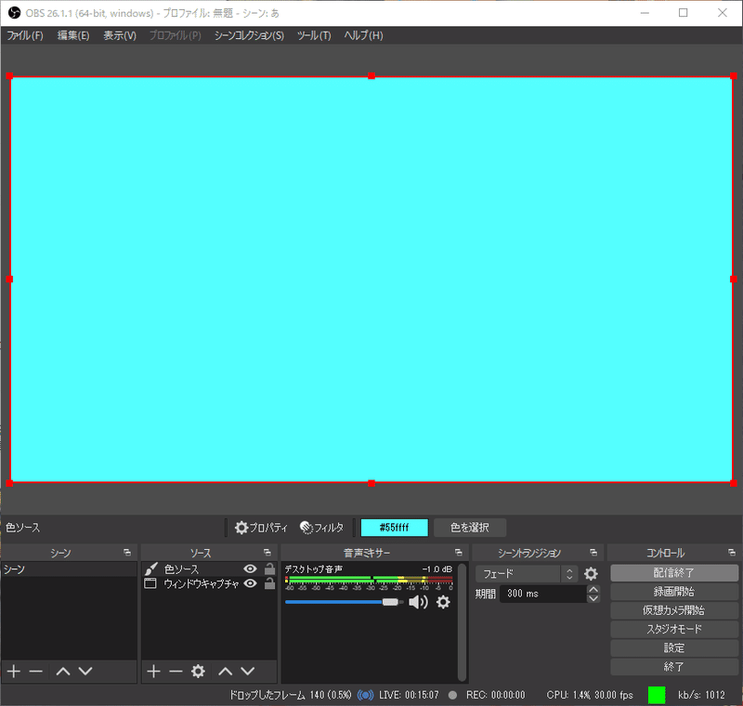Image resolution: width=743 pixels, height=706 pixels.
Task: Lock the 色ソース source
Action: (269, 569)
